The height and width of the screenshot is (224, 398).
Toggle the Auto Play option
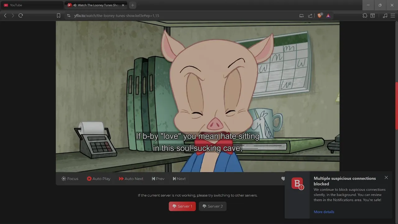99,179
